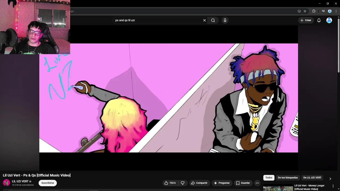Save video with Guardar button
This screenshot has width=340, height=191.
[x=243, y=183]
